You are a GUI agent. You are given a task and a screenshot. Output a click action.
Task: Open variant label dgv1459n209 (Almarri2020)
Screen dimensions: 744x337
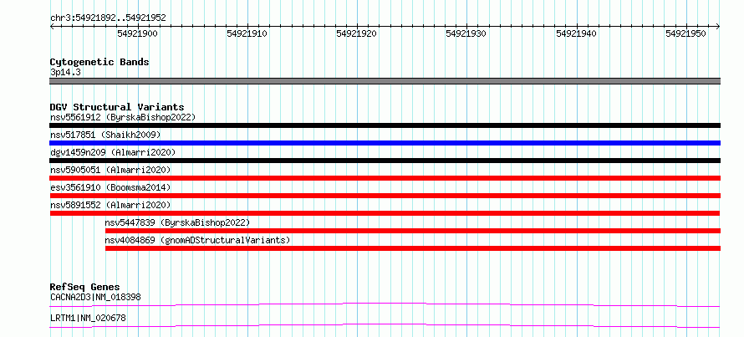click(113, 152)
